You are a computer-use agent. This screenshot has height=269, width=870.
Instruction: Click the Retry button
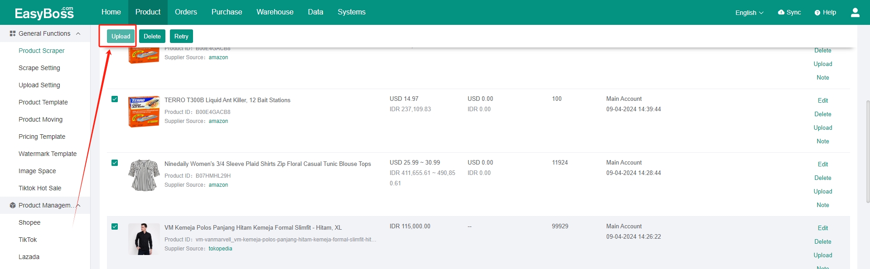click(181, 36)
